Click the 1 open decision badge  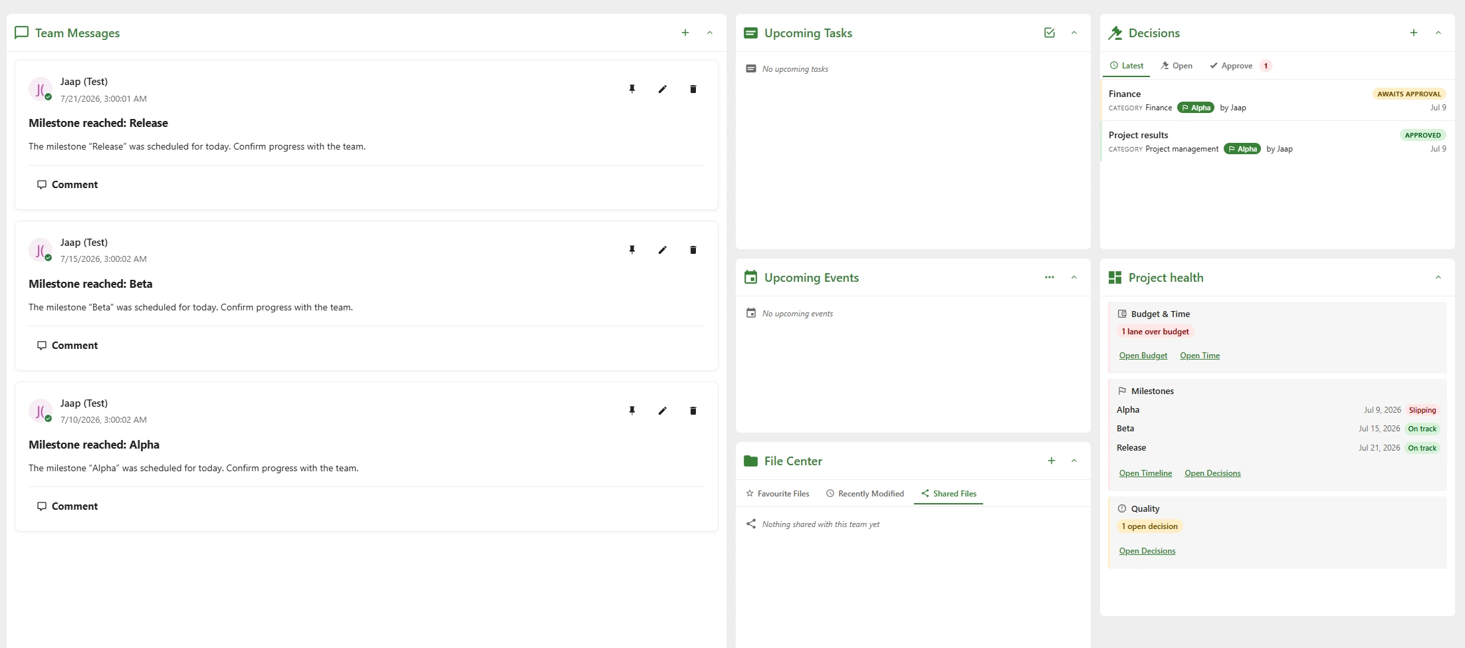1149,526
